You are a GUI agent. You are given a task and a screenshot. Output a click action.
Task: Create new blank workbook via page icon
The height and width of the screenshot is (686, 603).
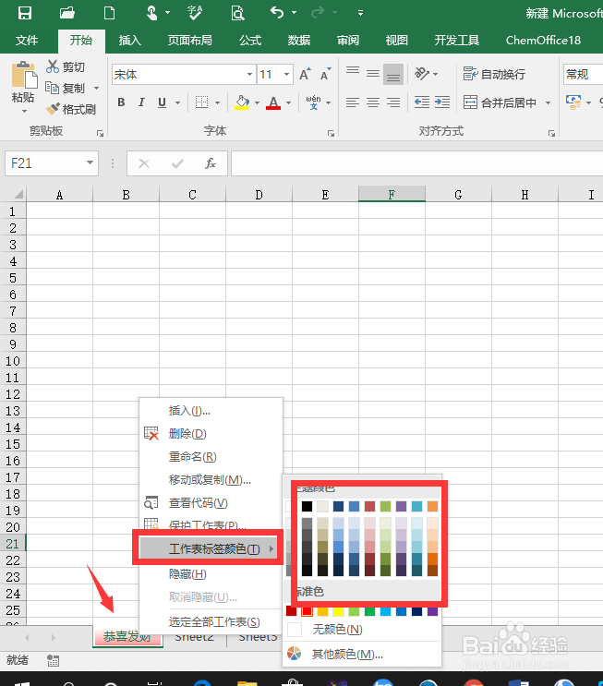[109, 13]
